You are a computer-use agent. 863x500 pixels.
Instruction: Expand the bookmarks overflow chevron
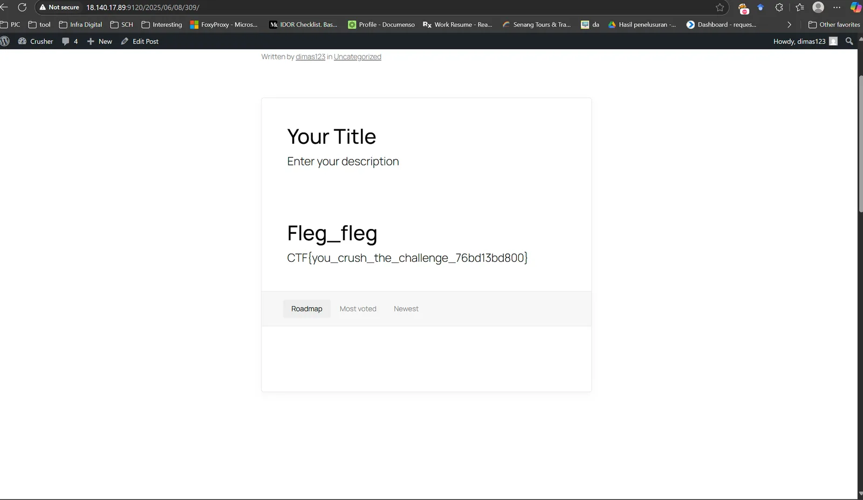coord(789,25)
